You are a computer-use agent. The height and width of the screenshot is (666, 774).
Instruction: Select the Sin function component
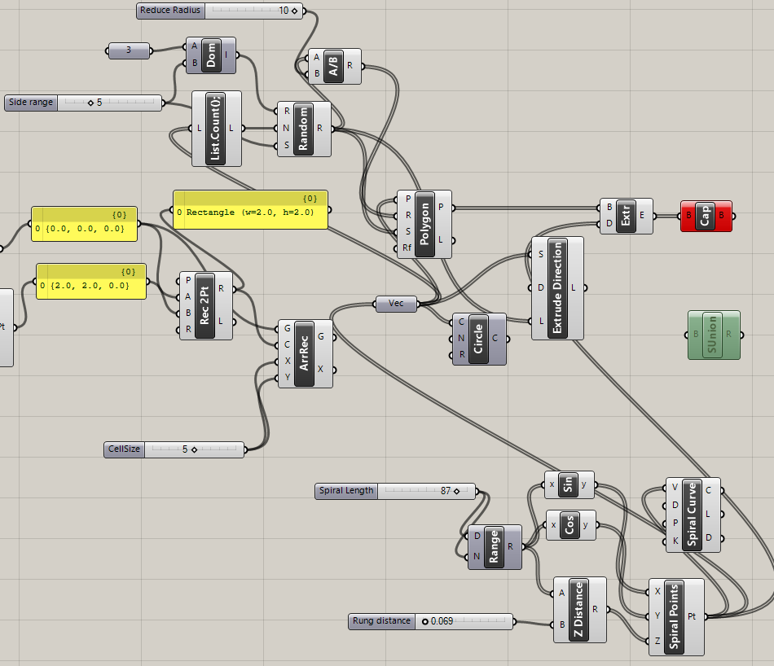point(568,484)
